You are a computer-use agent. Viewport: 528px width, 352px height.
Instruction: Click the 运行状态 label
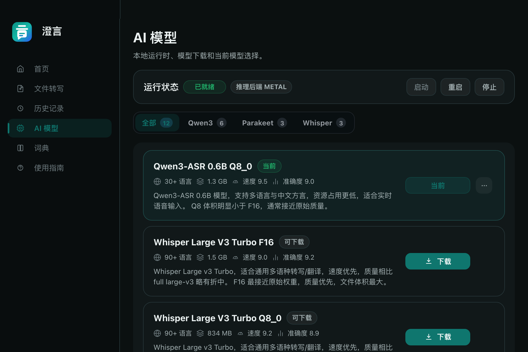pyautogui.click(x=161, y=87)
